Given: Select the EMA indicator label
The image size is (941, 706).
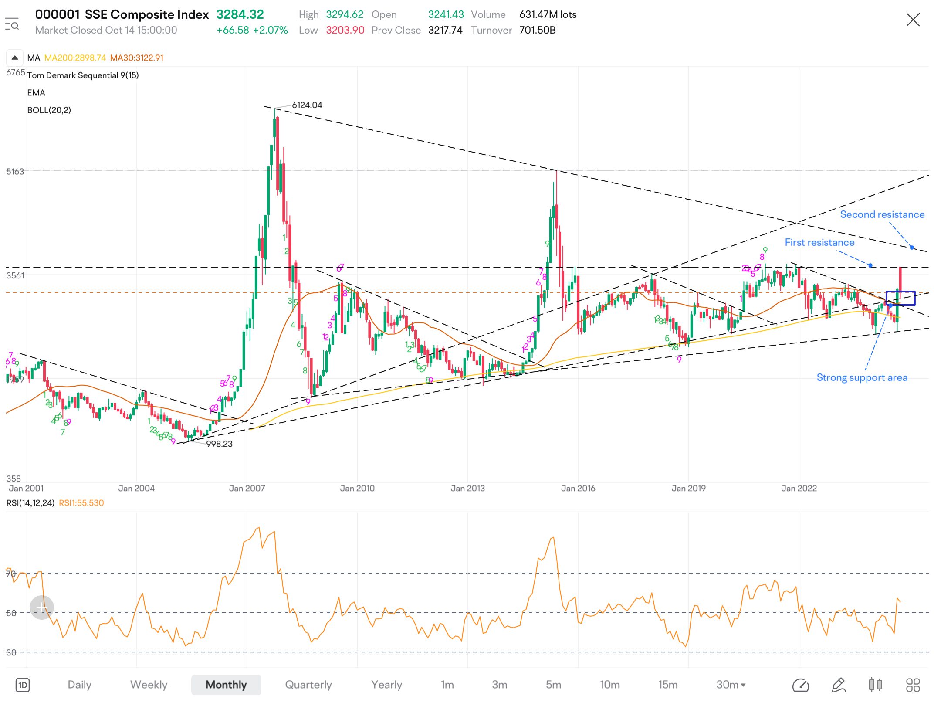Looking at the screenshot, I should click(36, 93).
